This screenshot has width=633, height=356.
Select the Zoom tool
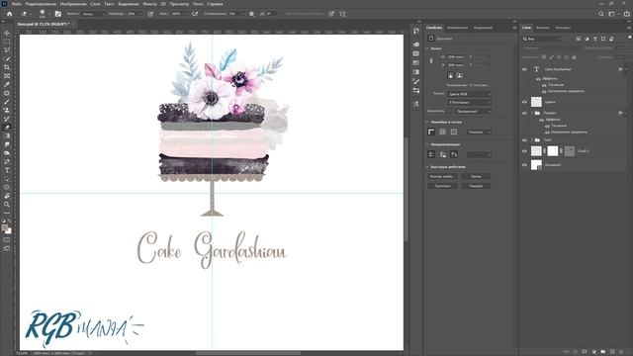7,205
